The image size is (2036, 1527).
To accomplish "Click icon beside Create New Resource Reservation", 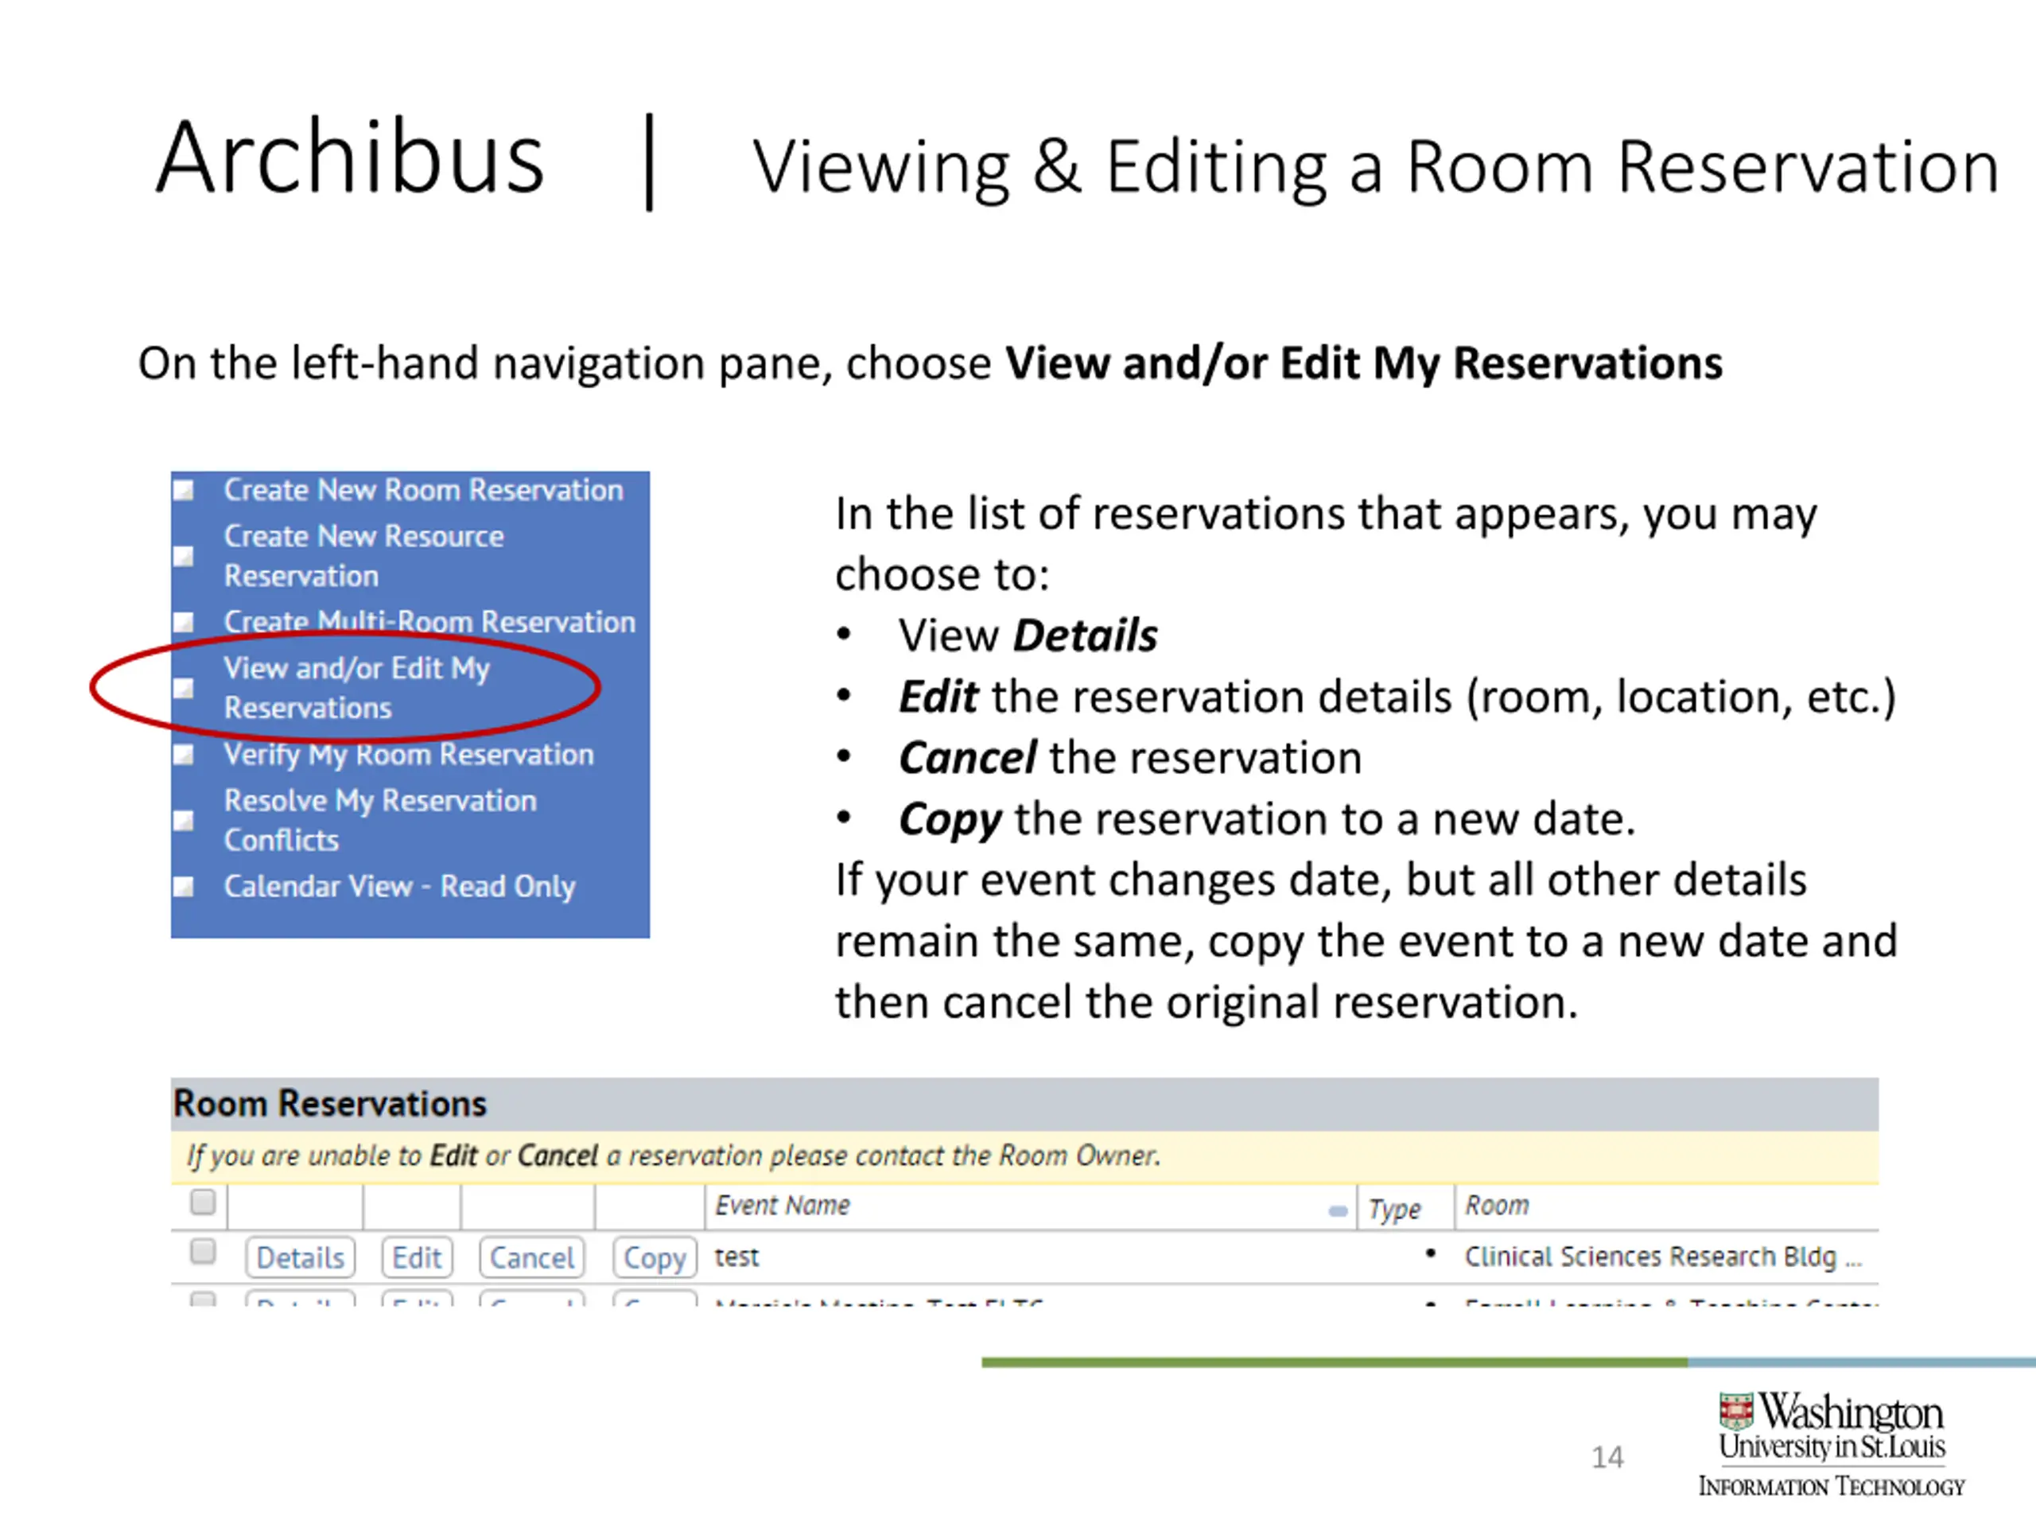I will coord(184,556).
